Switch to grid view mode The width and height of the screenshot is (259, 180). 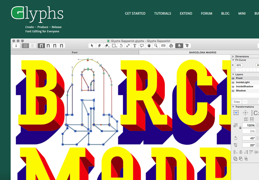coord(26,46)
